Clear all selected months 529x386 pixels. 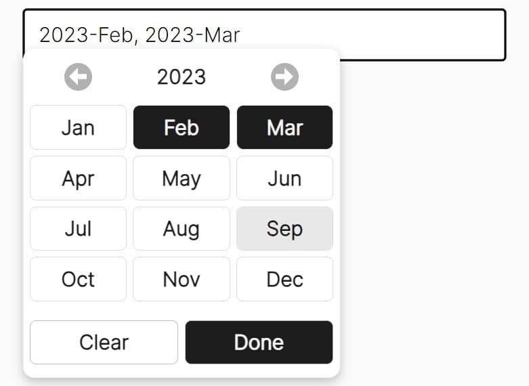104,342
